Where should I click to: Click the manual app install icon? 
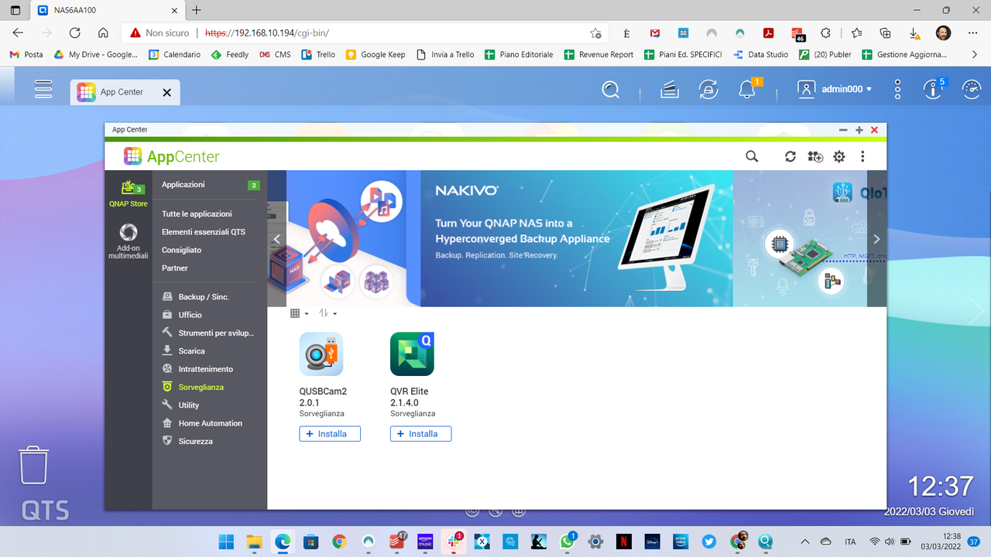click(815, 156)
